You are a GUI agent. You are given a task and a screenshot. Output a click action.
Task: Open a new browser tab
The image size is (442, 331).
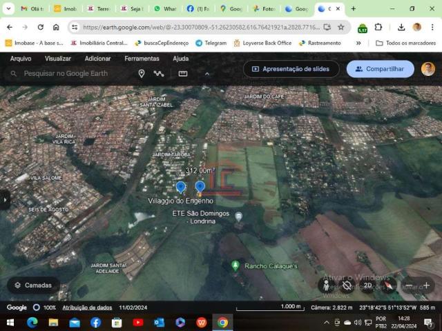tap(353, 9)
